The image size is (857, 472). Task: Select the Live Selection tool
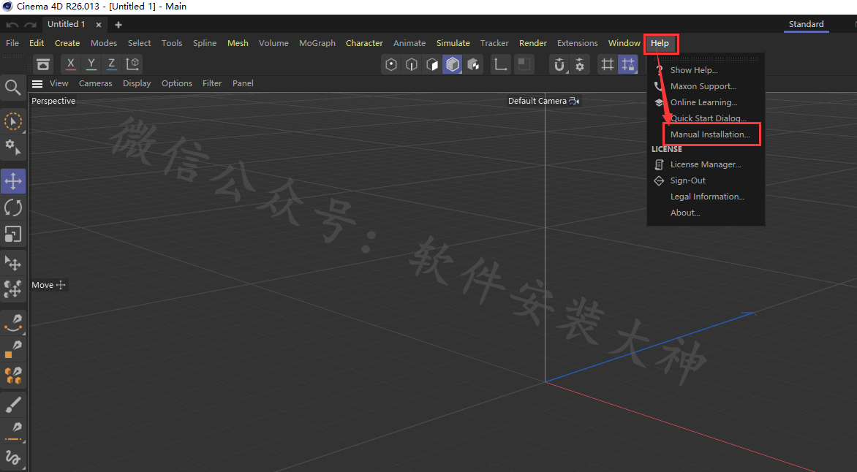tap(13, 121)
